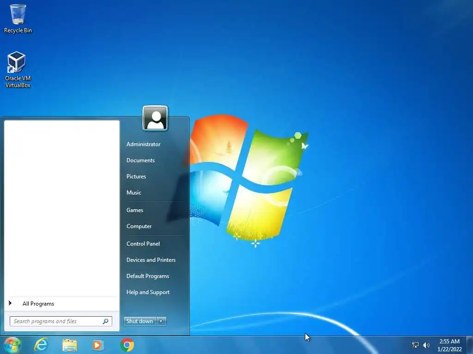Click the Shut down button
Viewport: 473px width, 354px height.
[140, 321]
